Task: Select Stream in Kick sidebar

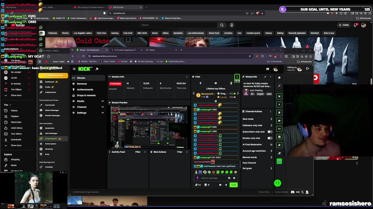Action: click(89, 78)
